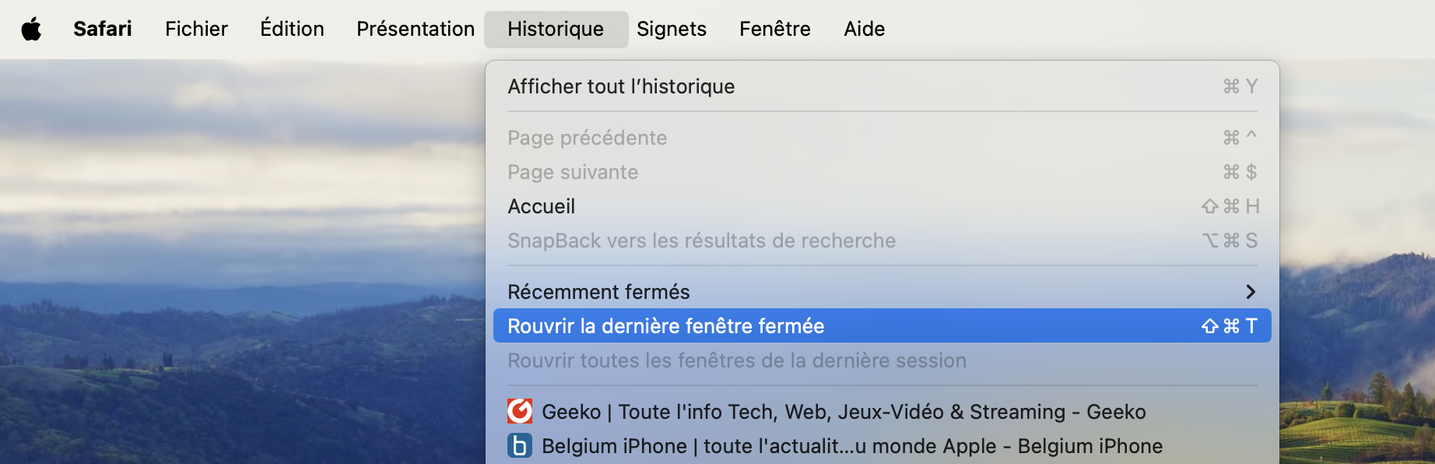1435x464 pixels.
Task: Open the Belgium iPhone history entry
Action: coord(882,445)
